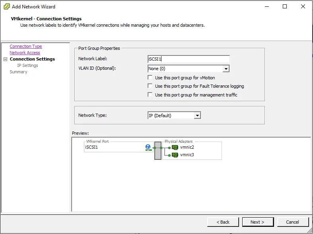Click the VMkernel port globe icon for iSCSI1
313x234 pixels.
[148, 147]
